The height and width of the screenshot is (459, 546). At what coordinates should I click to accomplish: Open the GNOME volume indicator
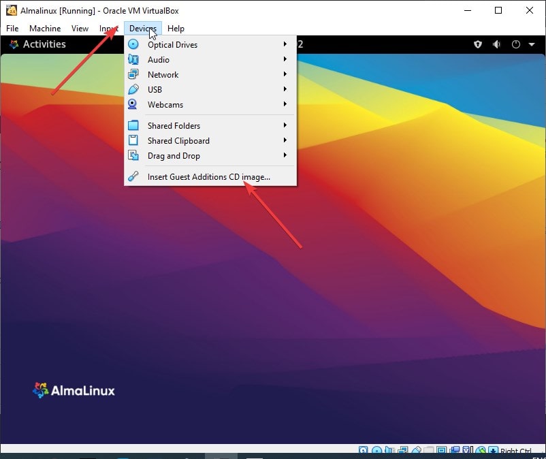(x=496, y=44)
